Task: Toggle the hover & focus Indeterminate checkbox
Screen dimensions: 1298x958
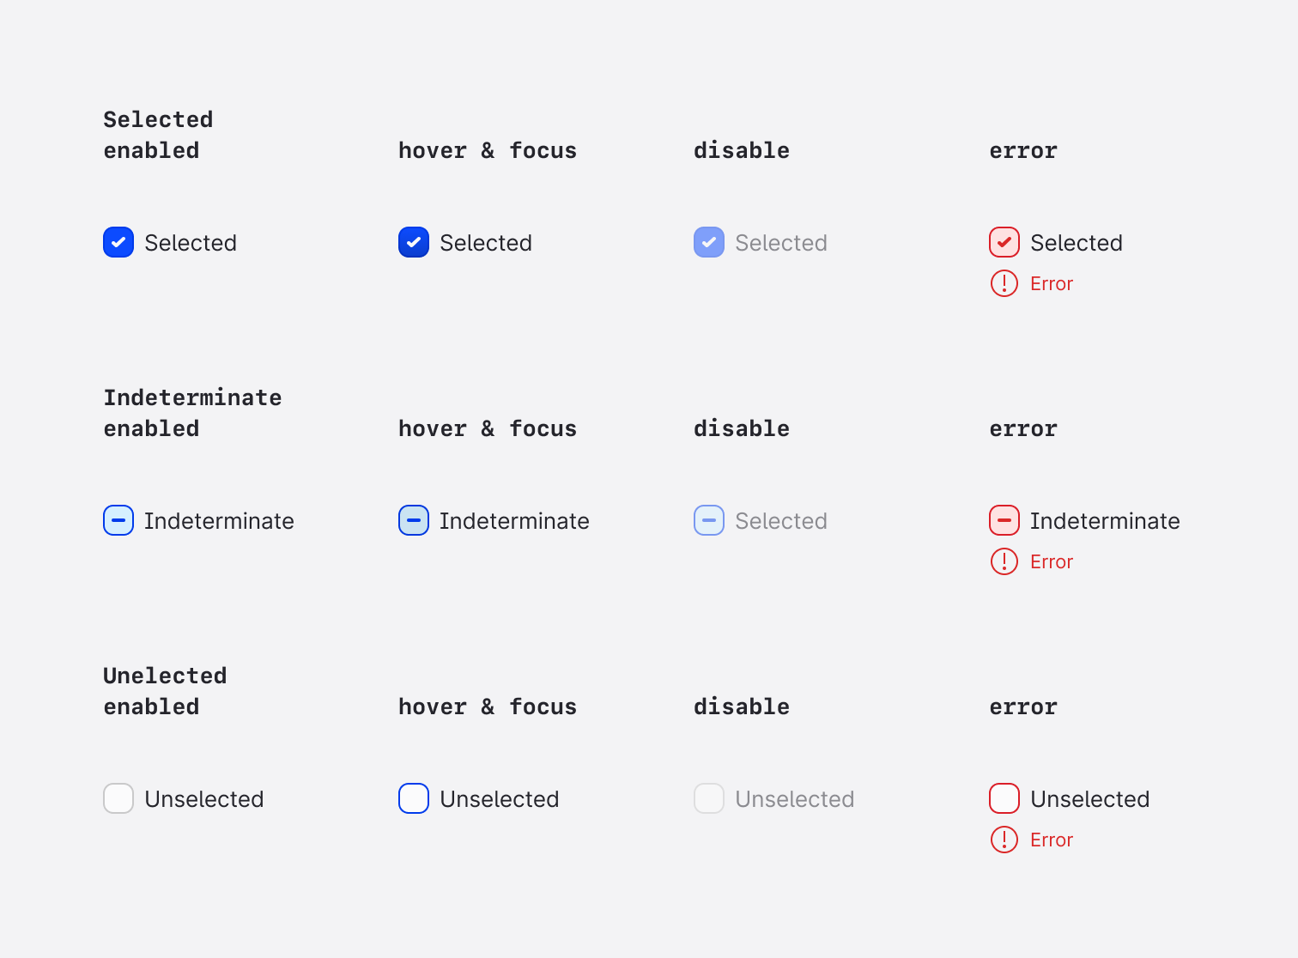Action: point(414,520)
